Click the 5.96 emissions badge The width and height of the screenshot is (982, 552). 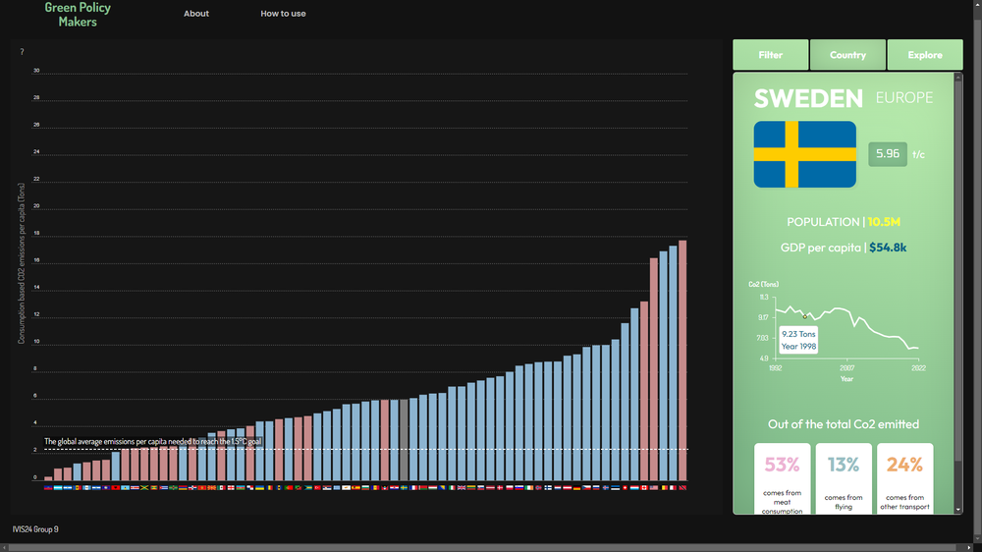point(888,154)
